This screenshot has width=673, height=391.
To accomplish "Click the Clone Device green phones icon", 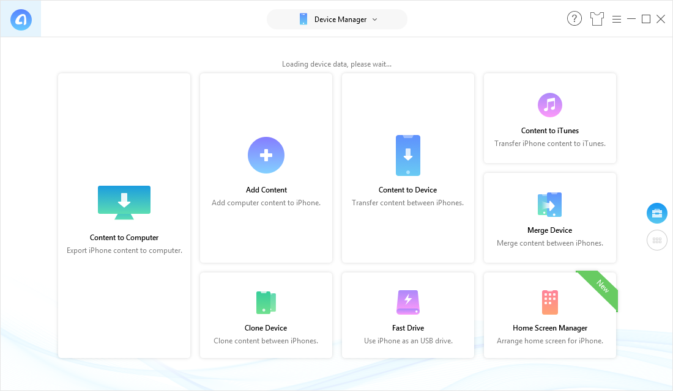I will [x=266, y=302].
